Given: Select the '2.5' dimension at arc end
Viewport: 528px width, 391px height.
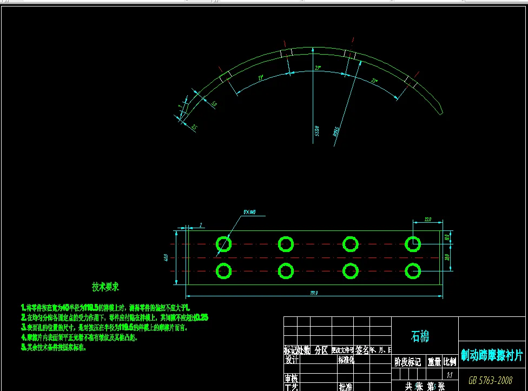Looking at the screenshot, I should click(194, 127).
